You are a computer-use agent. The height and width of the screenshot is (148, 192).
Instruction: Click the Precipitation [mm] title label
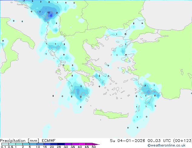(20, 140)
